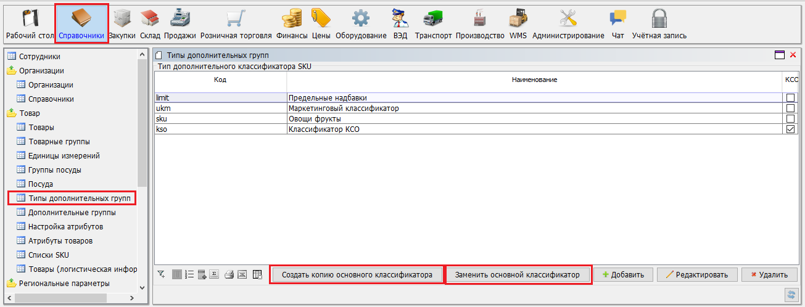This screenshot has height=307, width=805.
Task: Toggle КСО checkbox for Овощи фрукты row
Action: (x=790, y=119)
